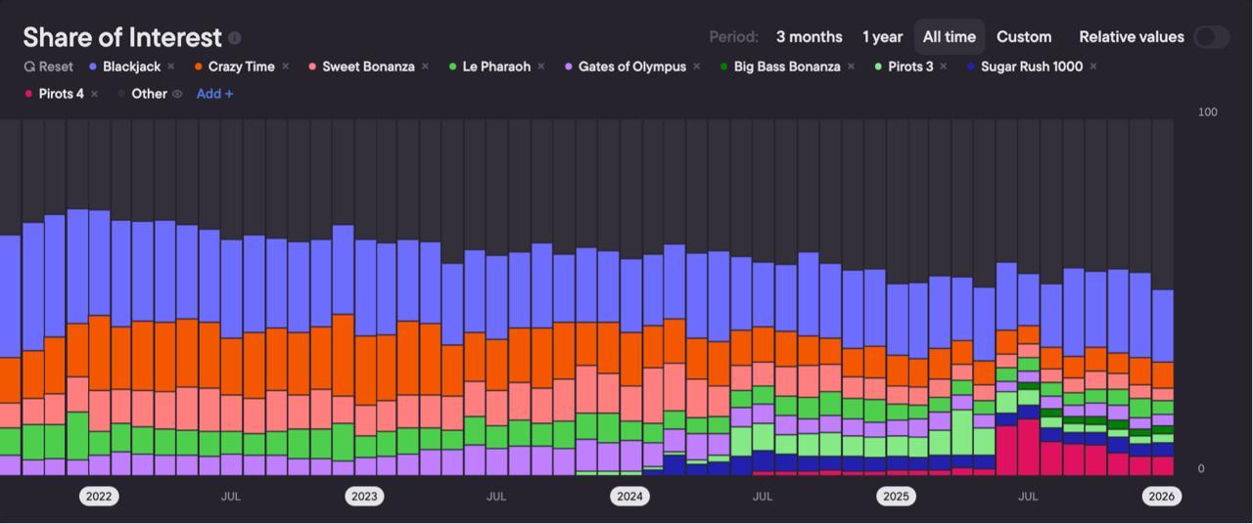Viewport: 1253px width, 524px height.
Task: Toggle the Pirots 3 legend item
Action: 910,66
